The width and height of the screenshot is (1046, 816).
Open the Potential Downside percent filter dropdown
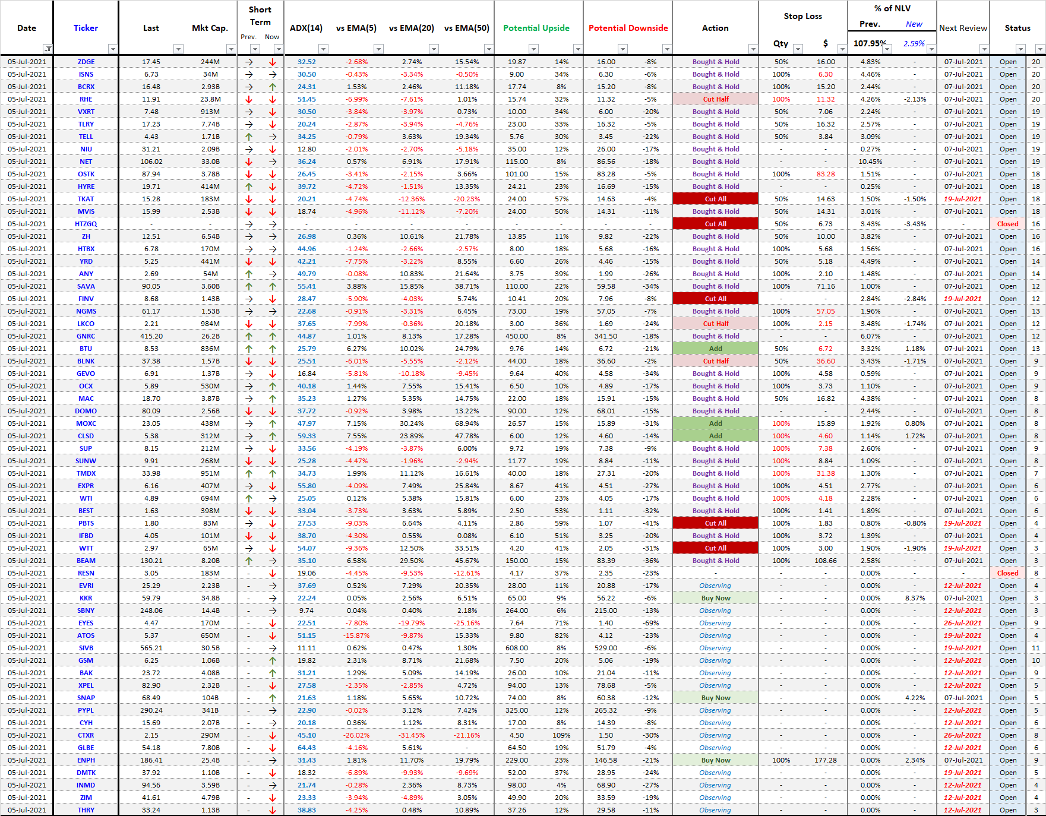pos(666,49)
